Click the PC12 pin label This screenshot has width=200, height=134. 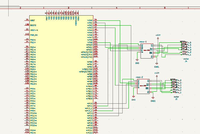click(x=89, y=133)
